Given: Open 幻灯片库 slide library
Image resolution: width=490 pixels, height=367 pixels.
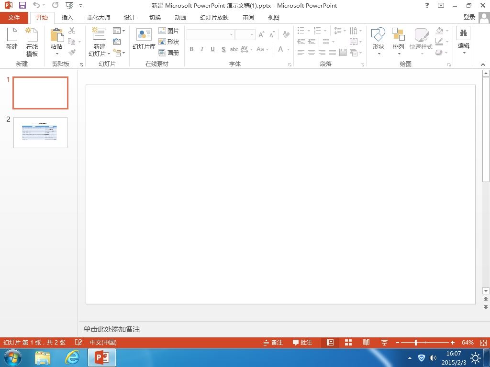Looking at the screenshot, I should pyautogui.click(x=144, y=39).
